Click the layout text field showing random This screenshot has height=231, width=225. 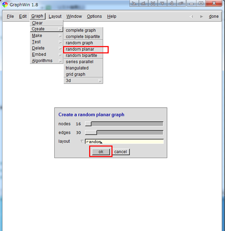(x=124, y=141)
